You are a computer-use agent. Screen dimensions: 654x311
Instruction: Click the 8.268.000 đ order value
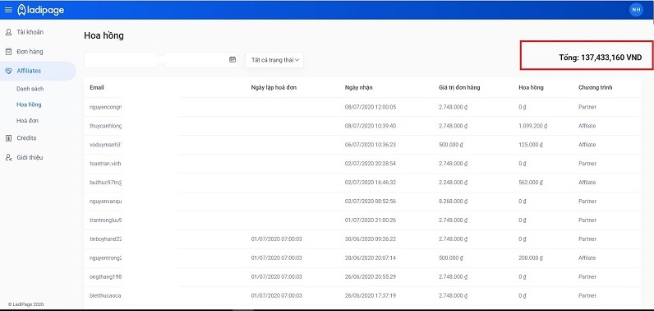click(x=453, y=202)
